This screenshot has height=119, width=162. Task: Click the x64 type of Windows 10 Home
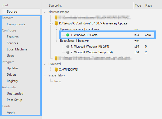[137, 35]
